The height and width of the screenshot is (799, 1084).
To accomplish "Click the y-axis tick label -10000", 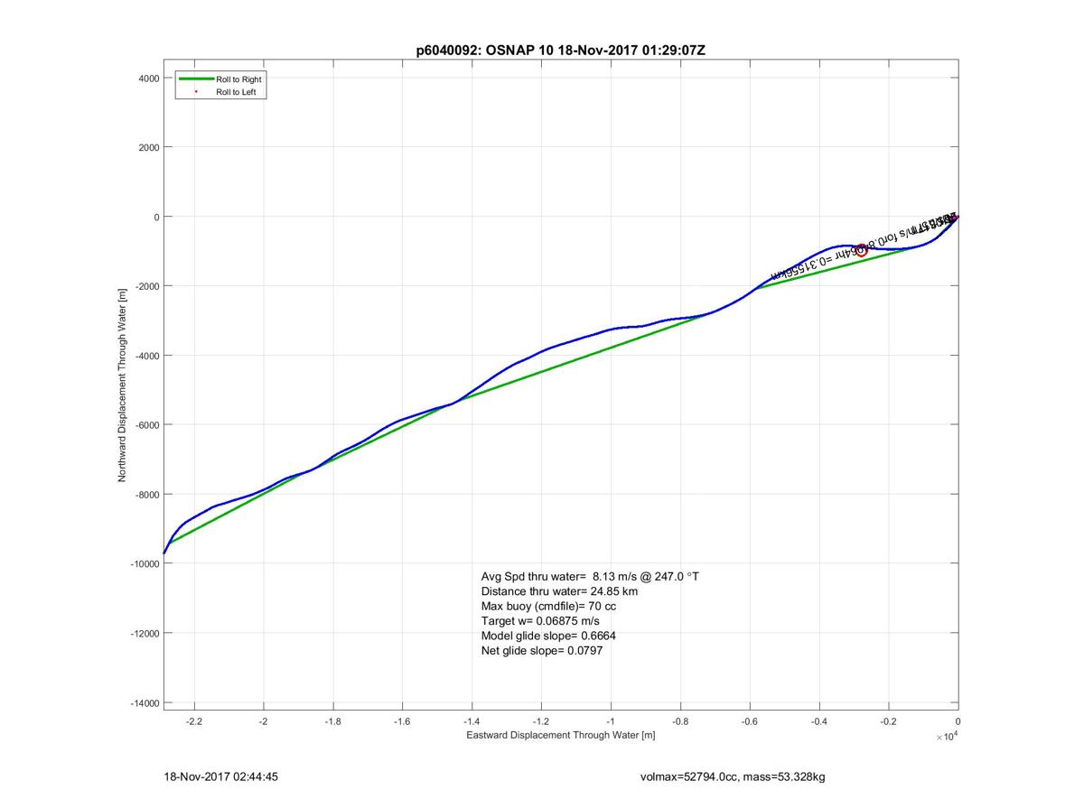I will tap(145, 563).
